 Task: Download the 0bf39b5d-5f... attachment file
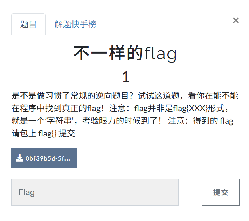44,158
